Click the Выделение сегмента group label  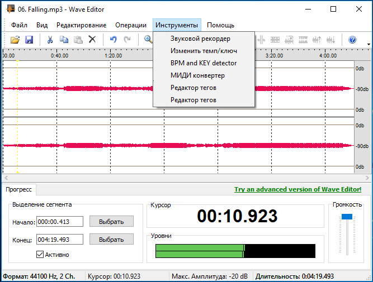(42, 204)
